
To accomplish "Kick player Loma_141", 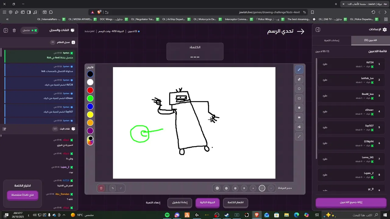I will [x=325, y=159].
